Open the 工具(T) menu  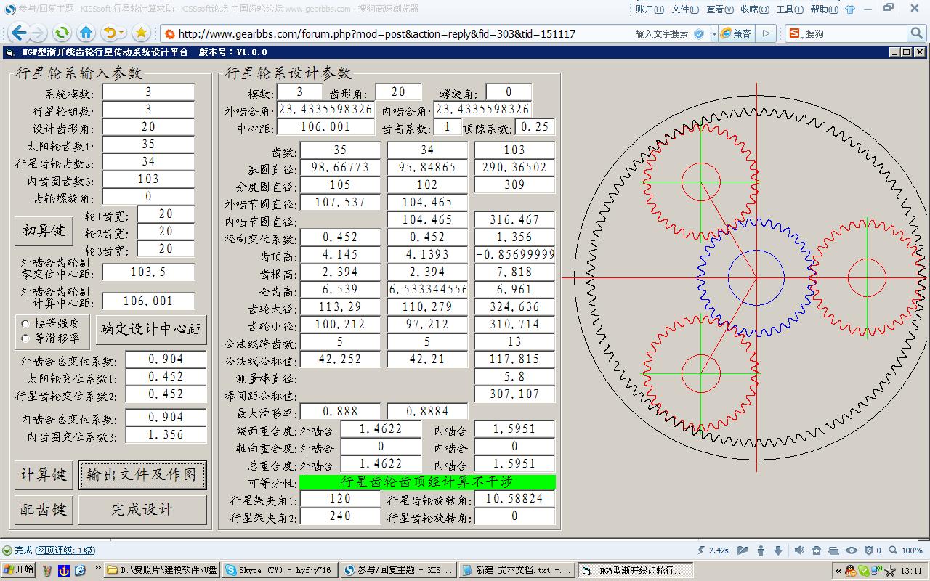coord(789,9)
